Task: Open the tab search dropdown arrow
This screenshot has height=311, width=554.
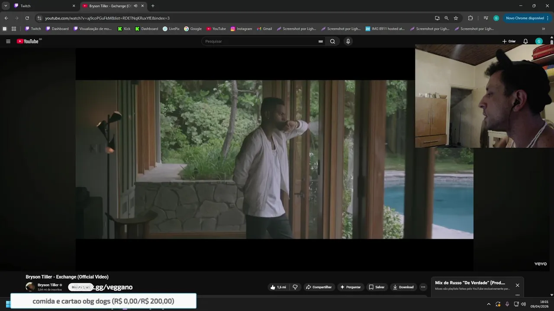Action: coord(6,6)
